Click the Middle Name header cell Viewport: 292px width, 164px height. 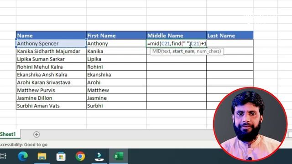pyautogui.click(x=177, y=36)
